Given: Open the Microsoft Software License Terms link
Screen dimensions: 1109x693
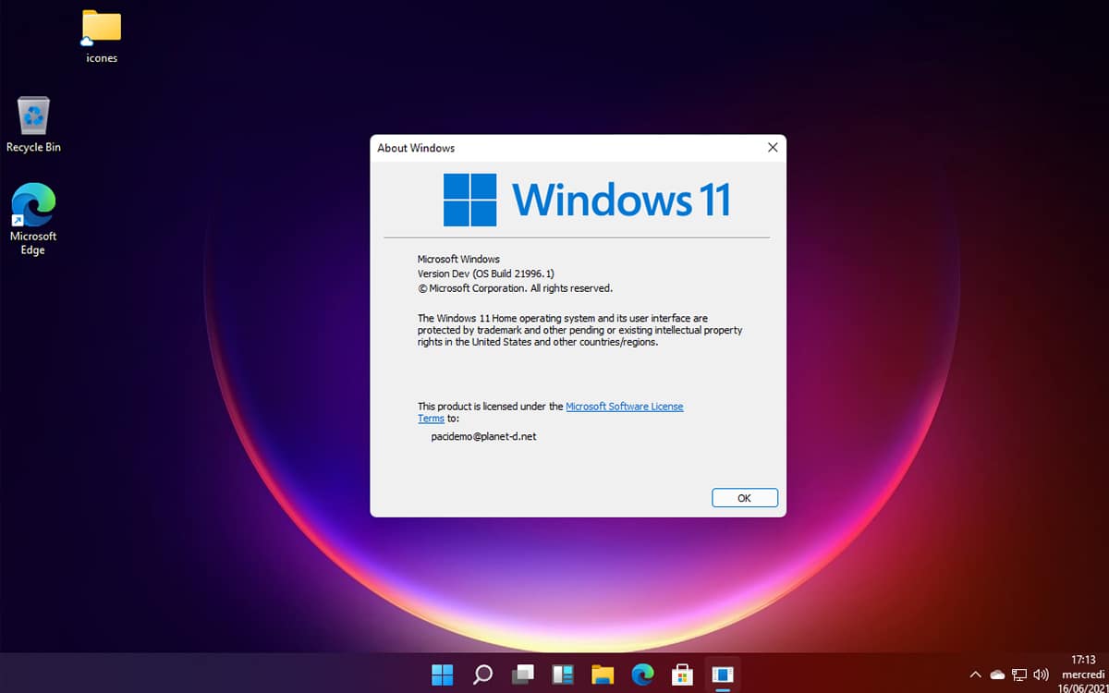Looking at the screenshot, I should [624, 407].
